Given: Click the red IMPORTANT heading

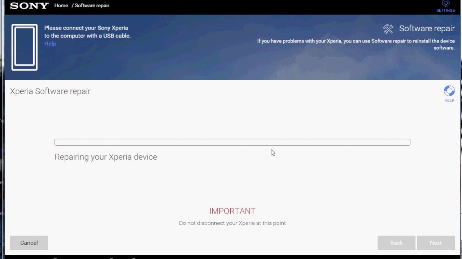Looking at the screenshot, I should coord(232,211).
